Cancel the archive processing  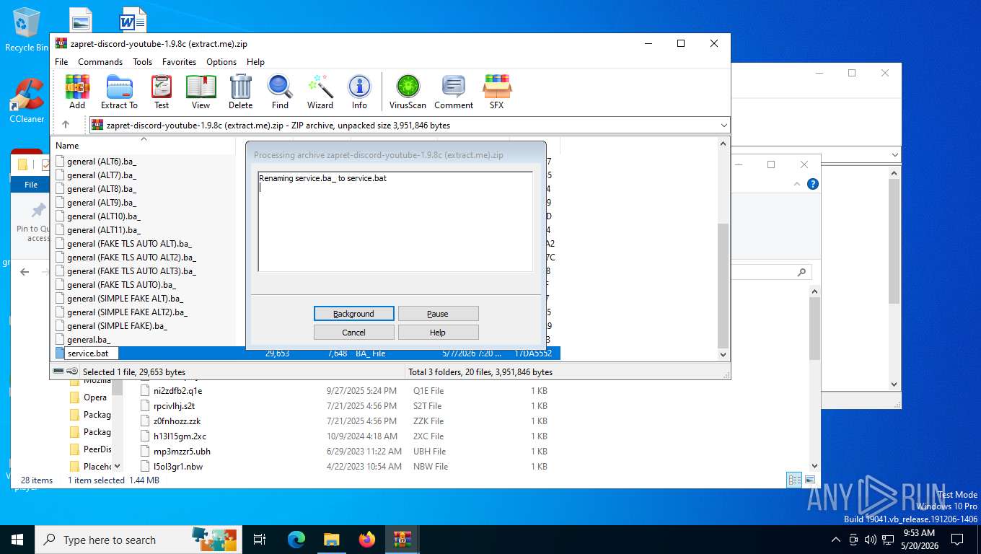353,332
